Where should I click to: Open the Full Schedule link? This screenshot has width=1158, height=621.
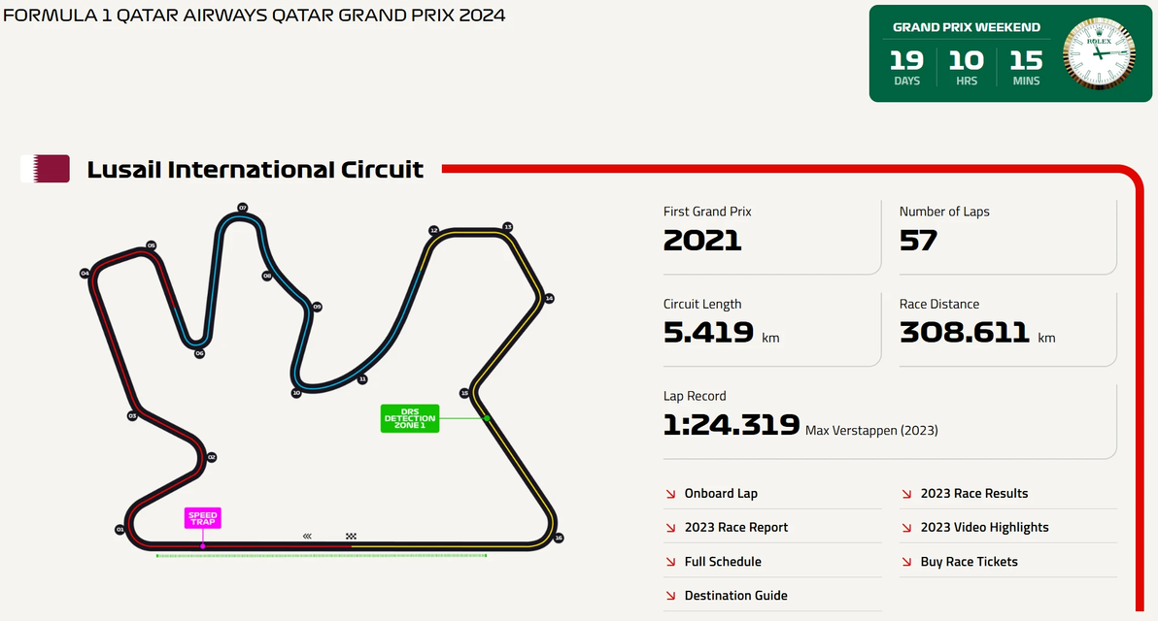pyautogui.click(x=722, y=562)
